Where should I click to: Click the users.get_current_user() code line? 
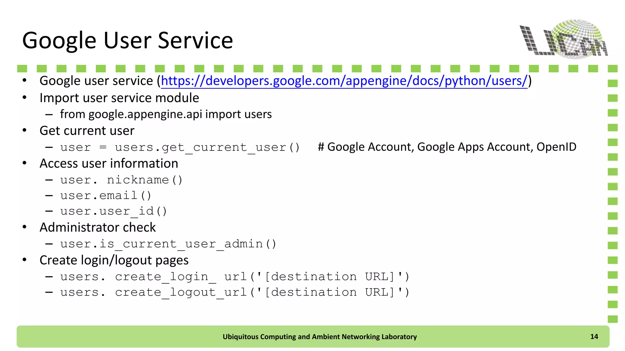pos(180,147)
